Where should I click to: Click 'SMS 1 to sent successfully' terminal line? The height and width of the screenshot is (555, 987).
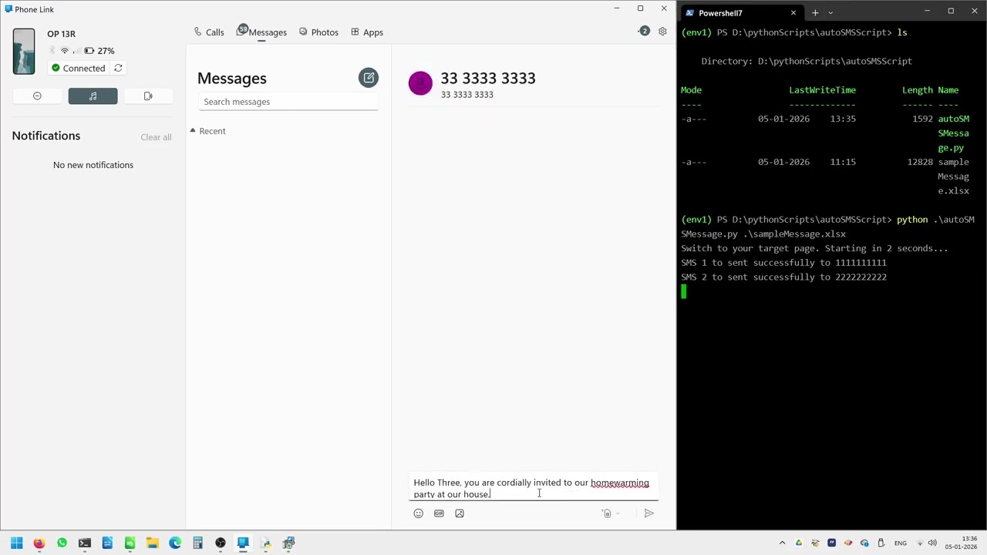click(x=783, y=263)
